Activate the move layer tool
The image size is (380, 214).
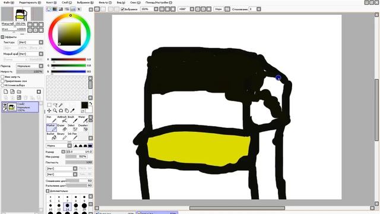[x=49, y=111]
